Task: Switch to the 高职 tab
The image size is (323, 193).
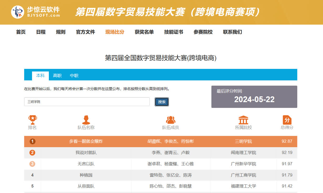Action: pyautogui.click(x=57, y=76)
